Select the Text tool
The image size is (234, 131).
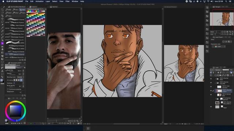2,71
